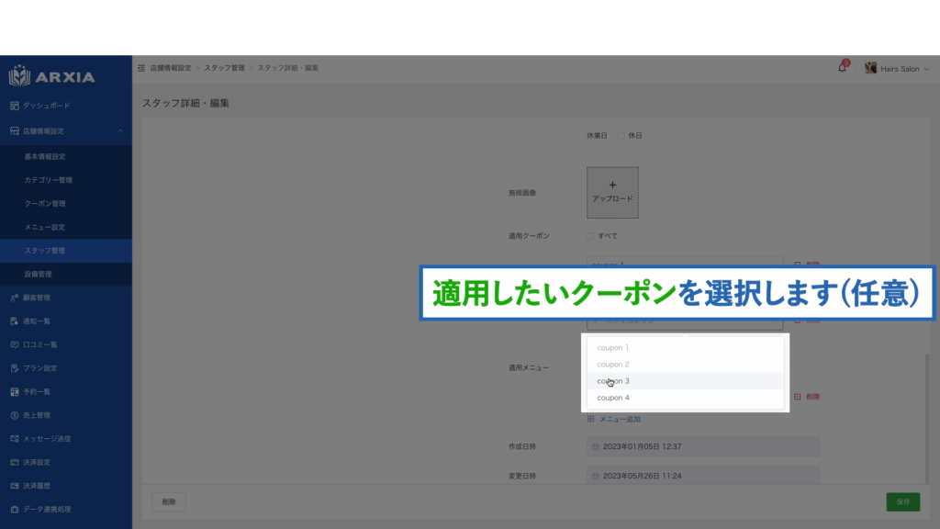Toggle the sidebar collapse icon beside breadcrumb

141,68
